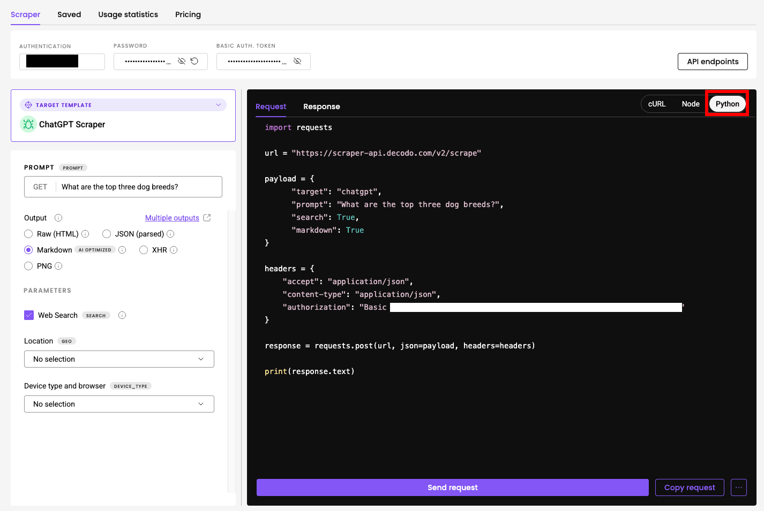Uncheck the Web Search checkbox
The image size is (764, 511).
[29, 315]
